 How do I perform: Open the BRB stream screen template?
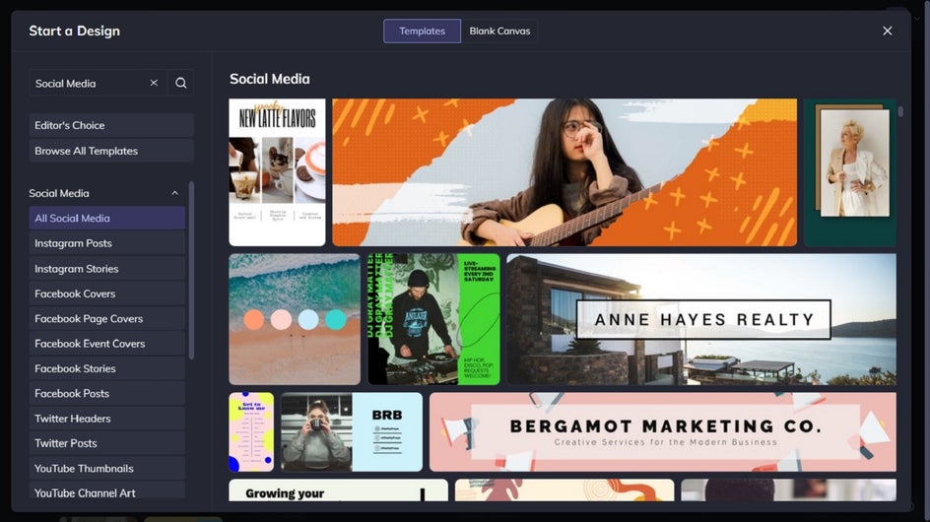[x=352, y=431]
